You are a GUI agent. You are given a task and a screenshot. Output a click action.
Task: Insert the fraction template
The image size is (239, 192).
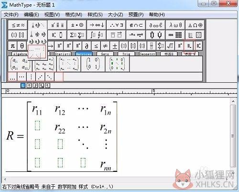[152, 46]
